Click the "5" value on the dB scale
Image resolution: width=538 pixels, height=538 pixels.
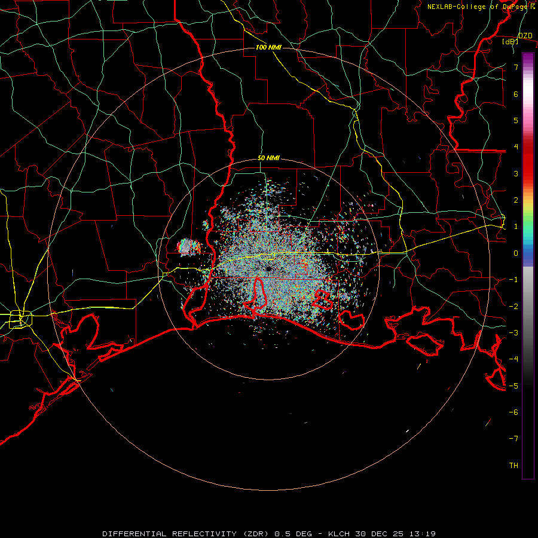(516, 120)
